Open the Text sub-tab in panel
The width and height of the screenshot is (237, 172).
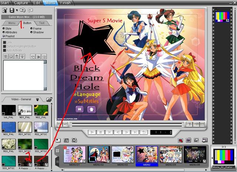click(x=42, y=23)
